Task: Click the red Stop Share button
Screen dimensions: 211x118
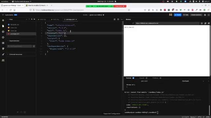Action: point(120,6)
